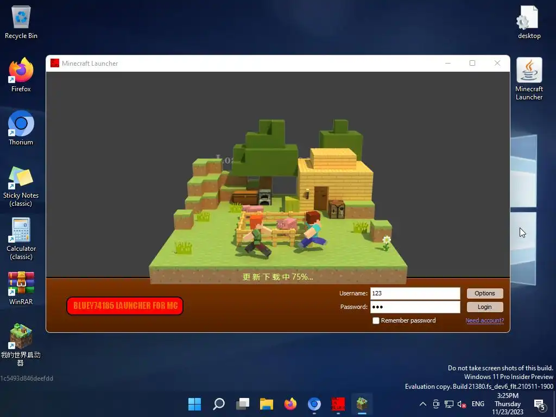This screenshot has width=556, height=417.
Task: Click the Minecraft grass block taskbar icon
Action: point(362,404)
